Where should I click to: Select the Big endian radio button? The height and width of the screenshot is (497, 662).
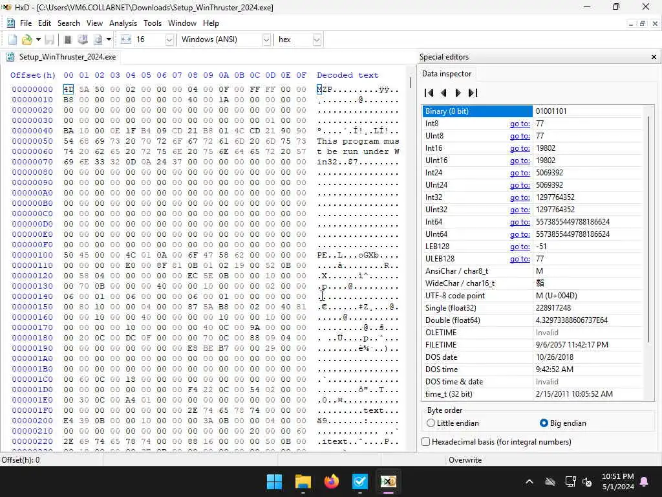[563, 423]
